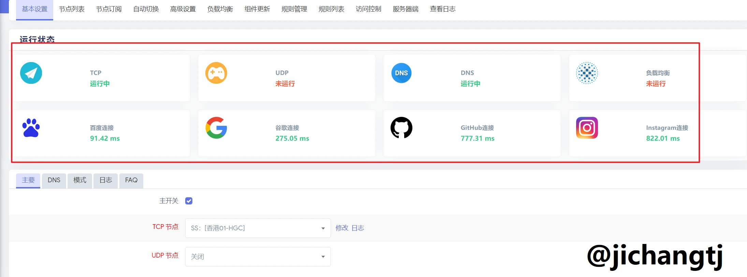This screenshot has width=747, height=277.
Task: Click the UDP gamepad icon
Action: tap(216, 73)
